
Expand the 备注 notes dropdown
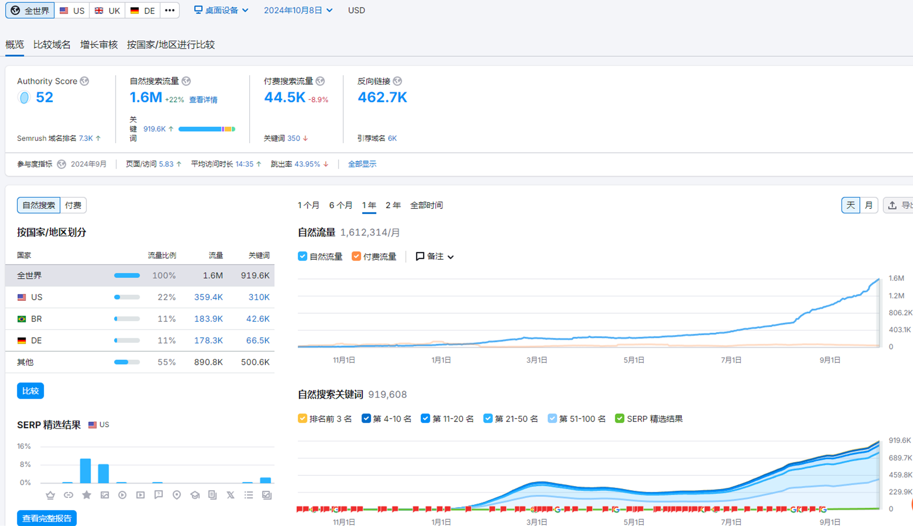click(435, 256)
